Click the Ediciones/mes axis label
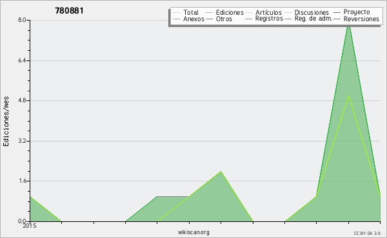Viewport: 387px width, 238px height. pyautogui.click(x=6, y=122)
